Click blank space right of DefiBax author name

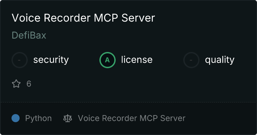[x=147, y=35]
